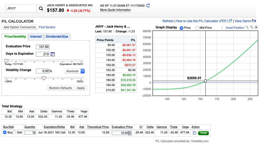Screen dimensions: 260x145
Task: Click the Theta column header in the leg table
Action: click(174, 127)
